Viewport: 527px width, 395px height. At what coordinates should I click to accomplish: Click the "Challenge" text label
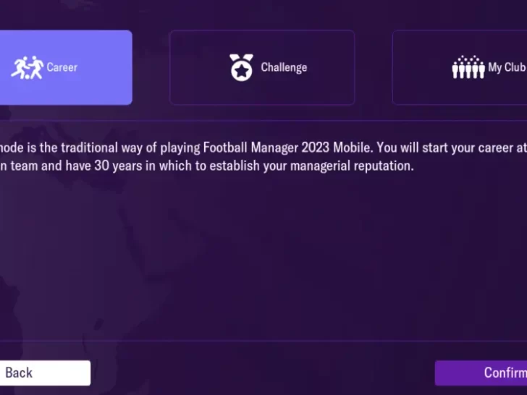284,67
